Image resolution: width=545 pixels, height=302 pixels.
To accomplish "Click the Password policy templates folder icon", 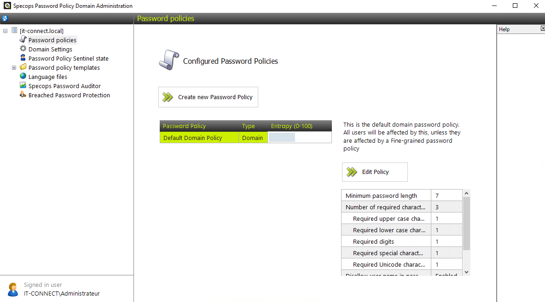I will [23, 67].
